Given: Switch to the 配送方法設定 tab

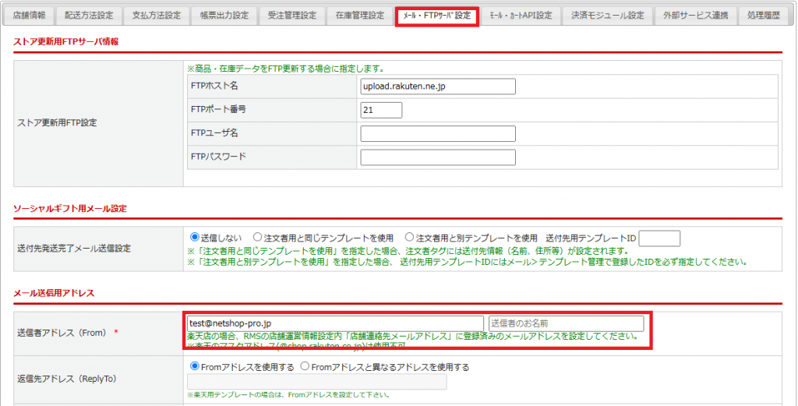Looking at the screenshot, I should pos(89,16).
